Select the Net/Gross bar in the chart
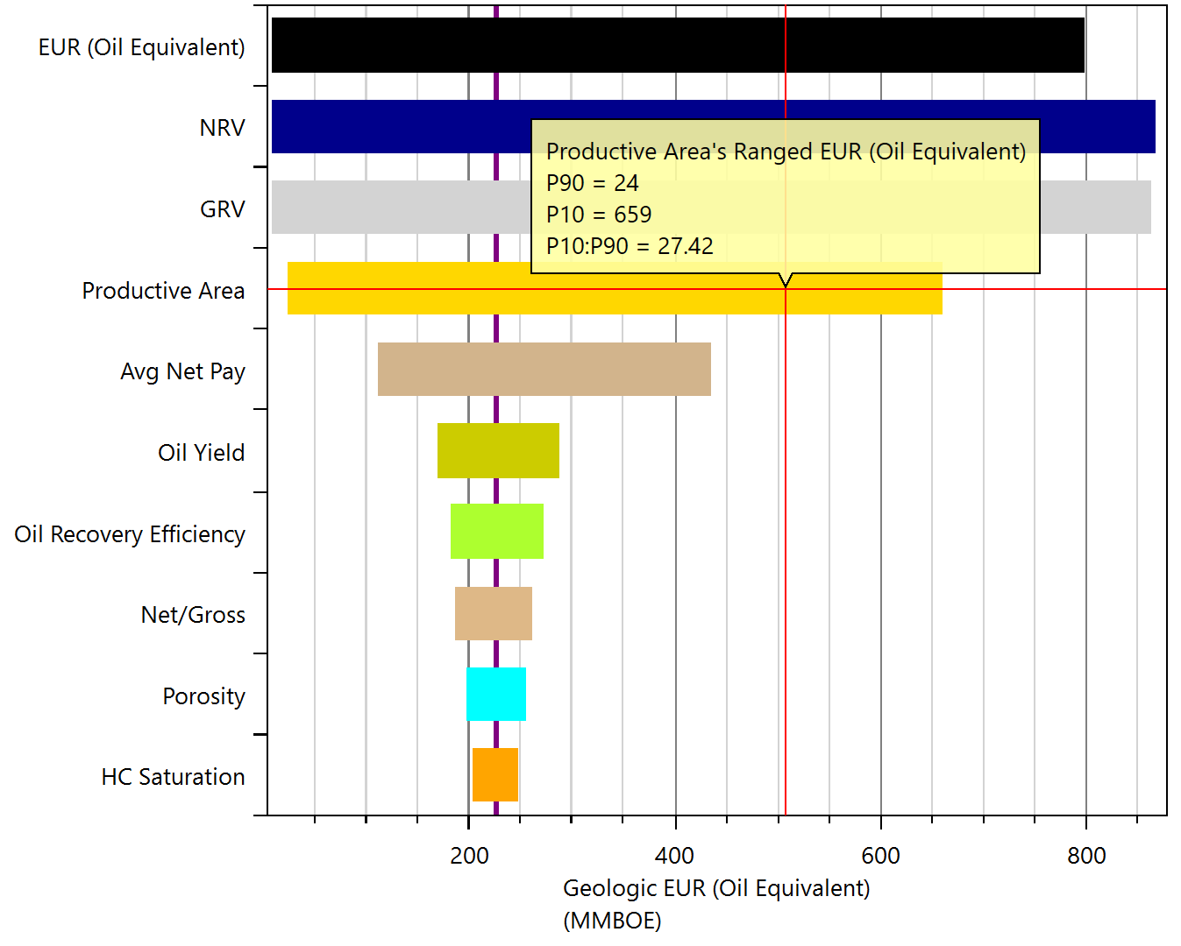 tap(493, 613)
